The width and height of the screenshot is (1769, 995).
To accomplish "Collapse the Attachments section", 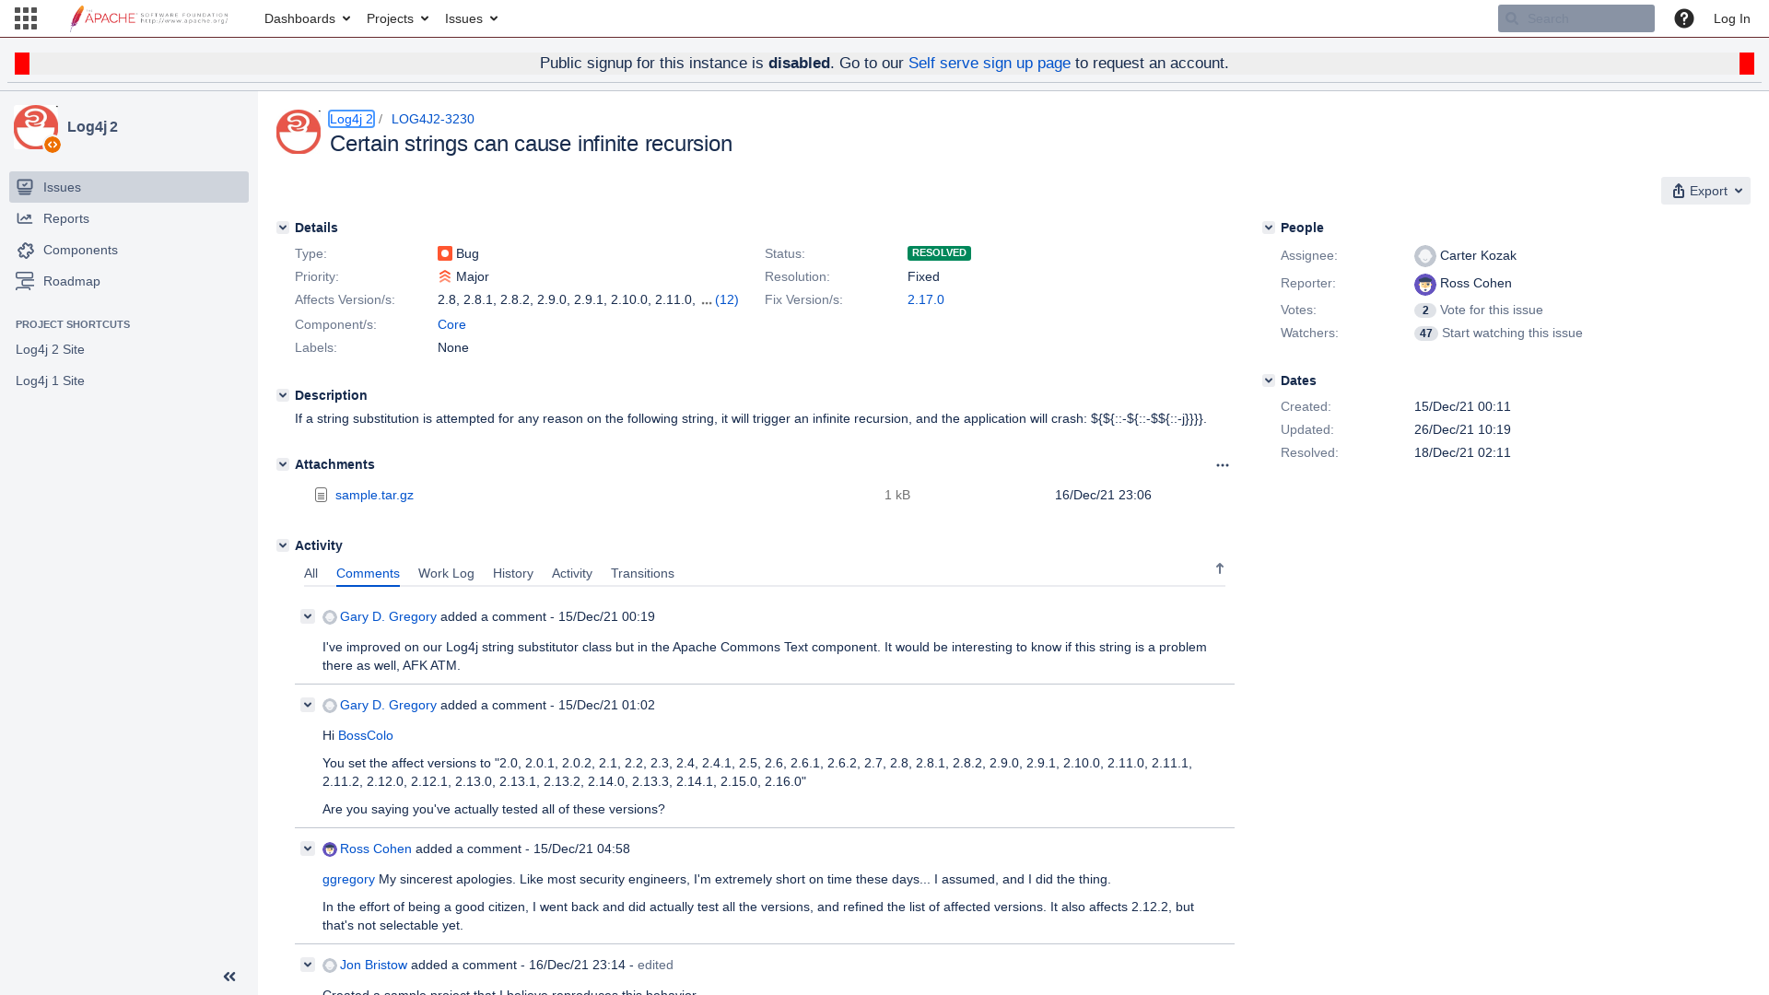I will coord(283,464).
